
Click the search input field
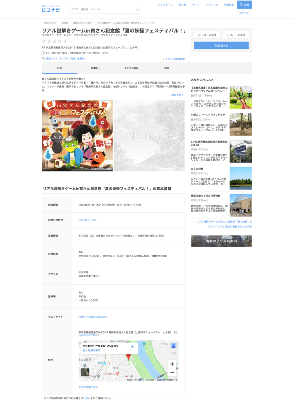point(102,9)
